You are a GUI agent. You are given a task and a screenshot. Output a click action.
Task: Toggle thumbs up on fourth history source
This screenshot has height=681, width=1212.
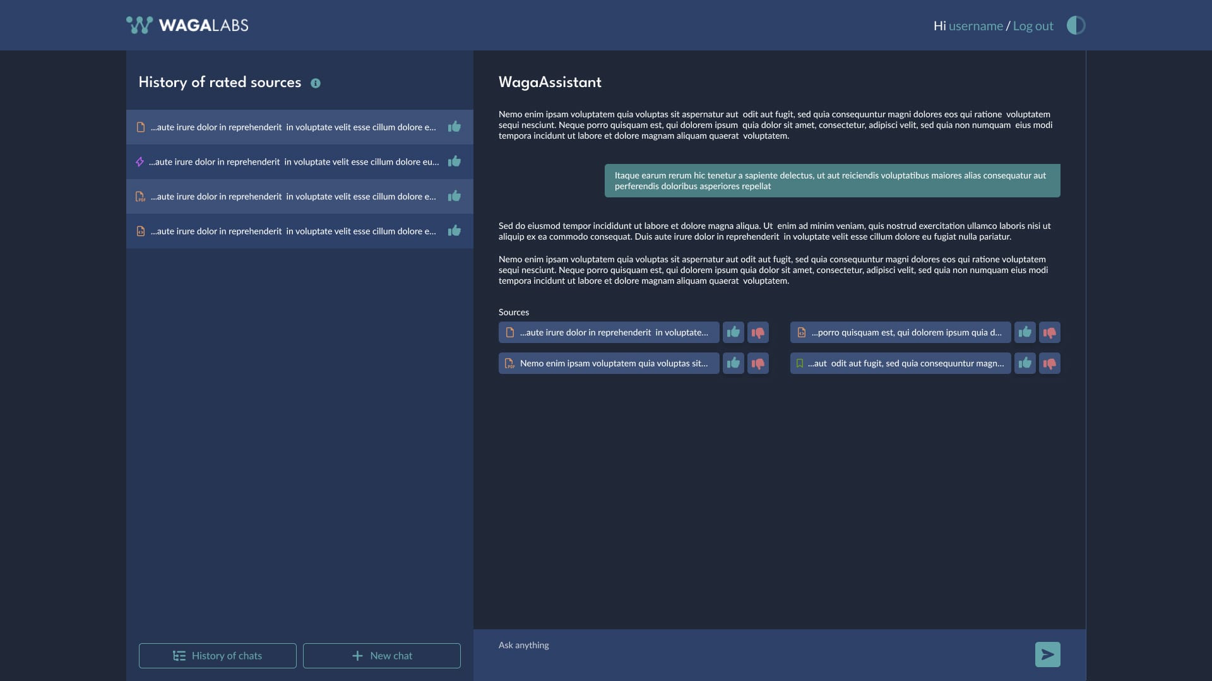click(454, 231)
